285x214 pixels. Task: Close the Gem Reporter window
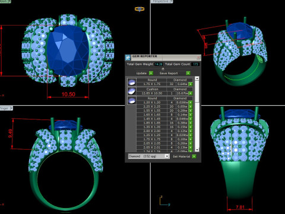coord(198,58)
